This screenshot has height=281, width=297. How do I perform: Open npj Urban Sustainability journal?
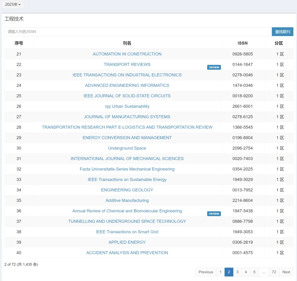(x=127, y=106)
